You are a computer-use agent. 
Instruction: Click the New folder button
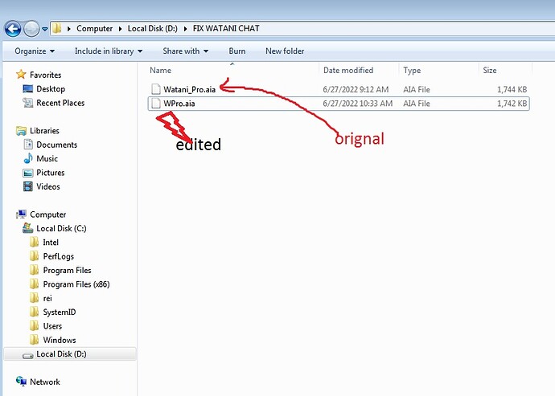[285, 51]
